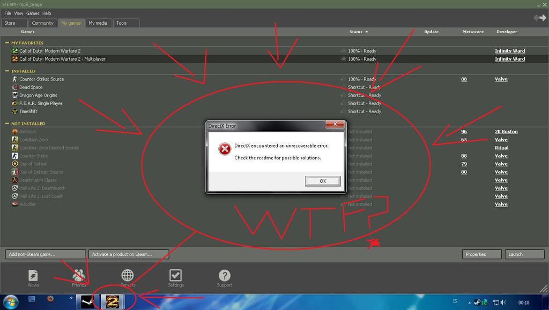The height and width of the screenshot is (310, 549).
Task: Launch Firefox from the quick launch bar
Action: tap(50, 299)
